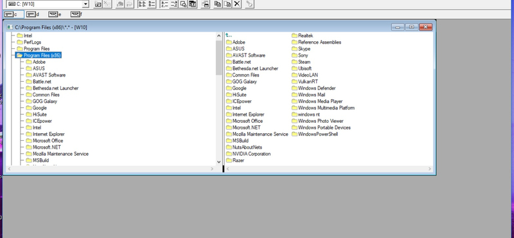
Task: Click the disconnect network drive toolbar icon
Action: click(x=107, y=4)
